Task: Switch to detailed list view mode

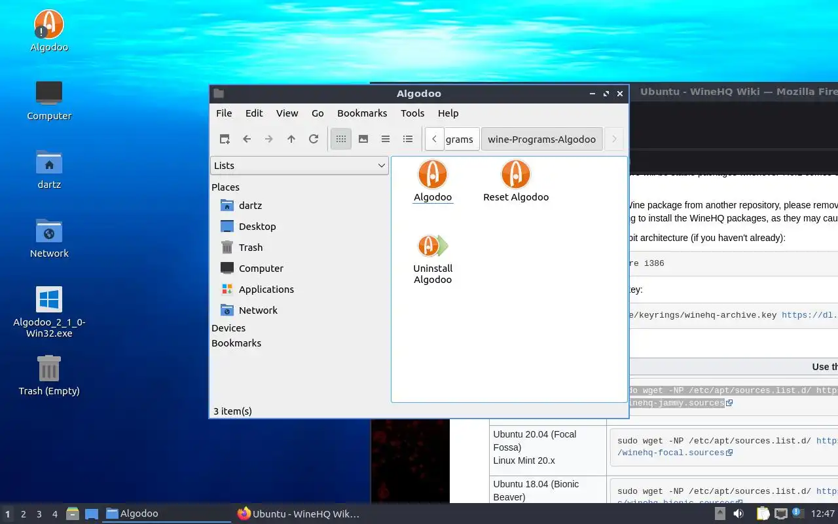Action: coord(408,139)
